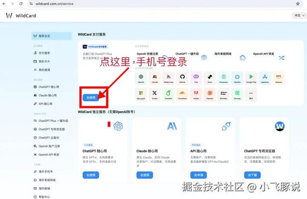Screen dimensions: 307x199
Task: Open the Runway service icon
Action: click(237, 94)
